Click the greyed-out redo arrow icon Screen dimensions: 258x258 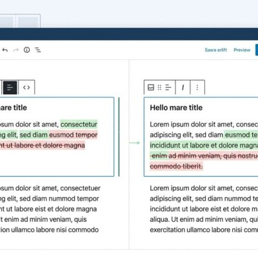pyautogui.click(x=15, y=50)
